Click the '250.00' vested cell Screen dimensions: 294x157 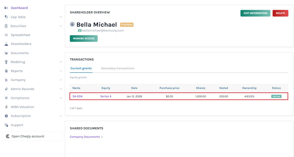(x=224, y=96)
